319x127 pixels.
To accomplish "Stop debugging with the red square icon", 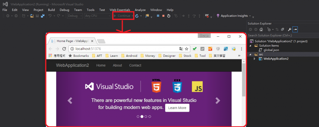I will [163, 16].
